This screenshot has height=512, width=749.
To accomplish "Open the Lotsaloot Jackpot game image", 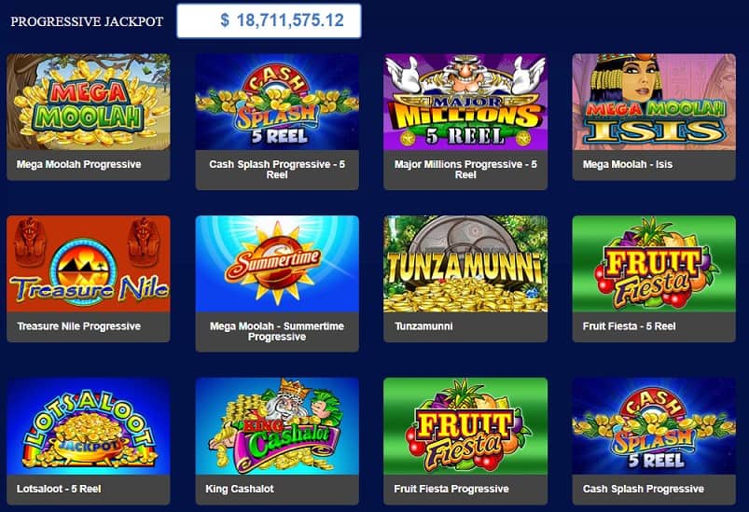I will 89,426.
